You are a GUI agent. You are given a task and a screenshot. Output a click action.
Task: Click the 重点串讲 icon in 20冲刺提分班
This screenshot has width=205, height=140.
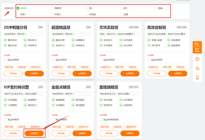[x=5, y=40]
